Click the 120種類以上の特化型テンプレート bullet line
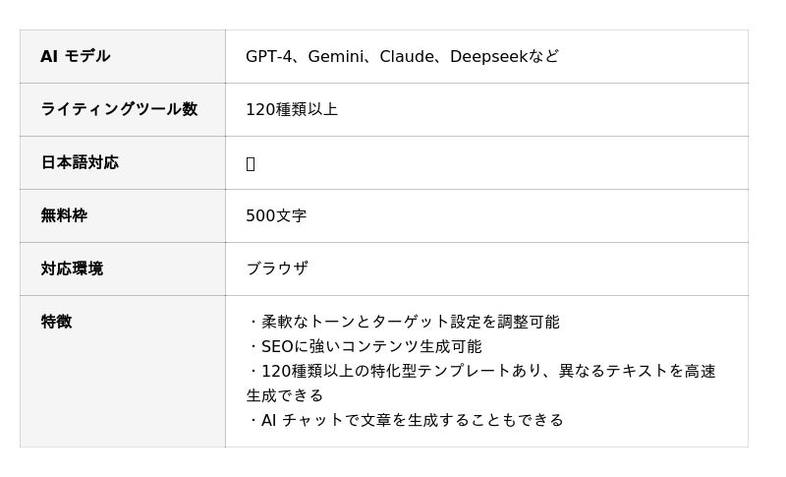Screen dimensions: 786x477 pos(413,372)
